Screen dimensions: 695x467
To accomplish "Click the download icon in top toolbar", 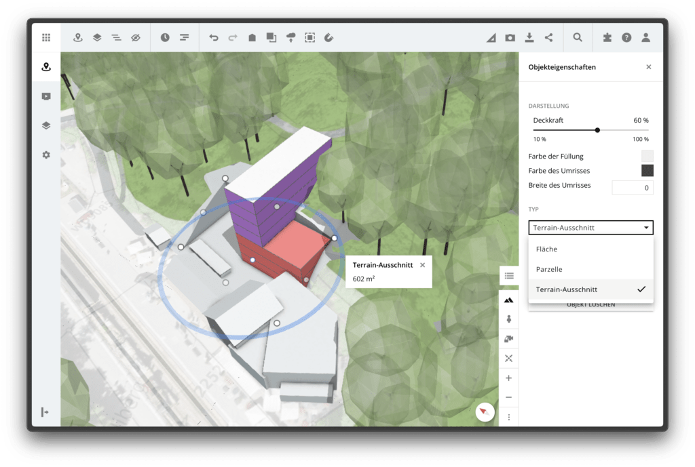I will point(529,38).
